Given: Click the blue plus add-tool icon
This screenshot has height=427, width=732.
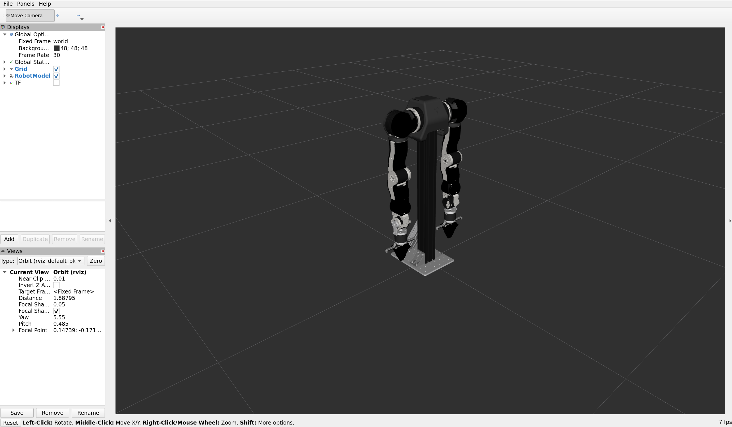Looking at the screenshot, I should [57, 16].
